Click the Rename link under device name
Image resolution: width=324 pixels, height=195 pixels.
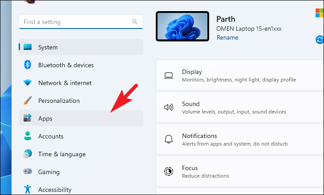[x=227, y=37]
